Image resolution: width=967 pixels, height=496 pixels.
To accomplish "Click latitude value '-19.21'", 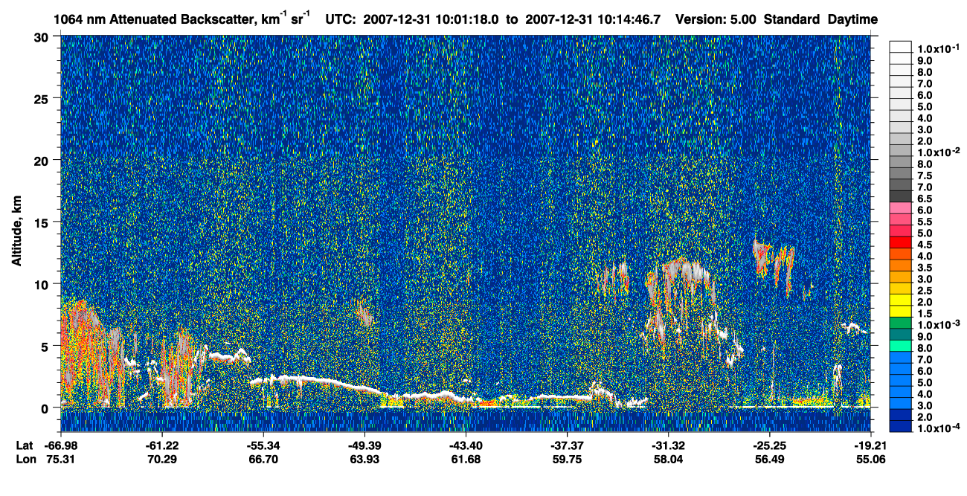I will pyautogui.click(x=870, y=445).
